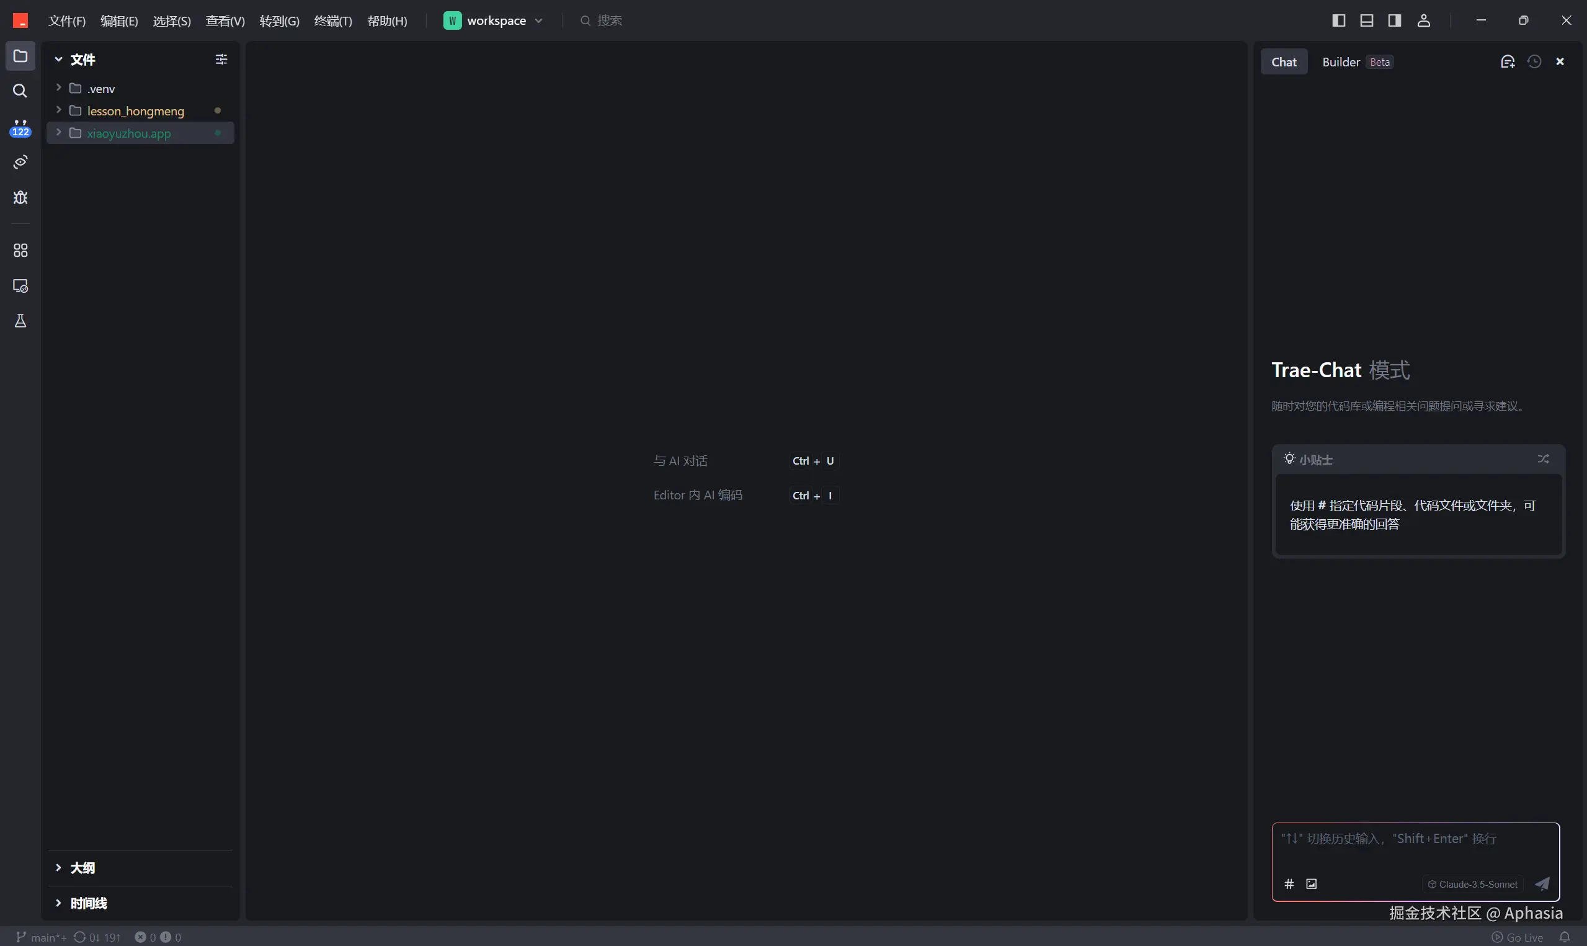Viewport: 1587px width, 946px height.
Task: Click the # context icon in chat input
Action: tap(1289, 884)
